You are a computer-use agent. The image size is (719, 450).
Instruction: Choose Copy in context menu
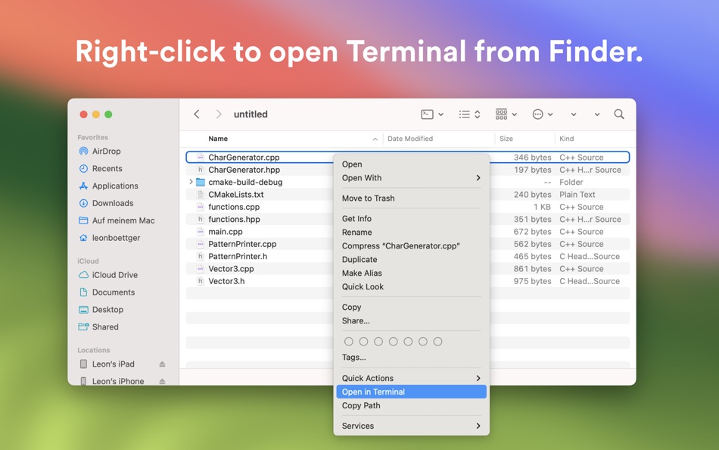[x=411, y=307]
